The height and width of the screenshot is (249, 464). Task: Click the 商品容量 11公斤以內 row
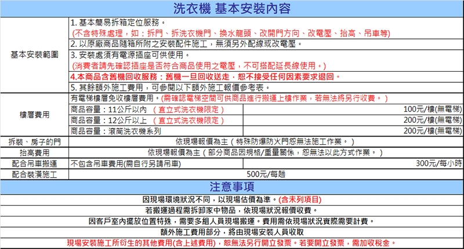(146, 109)
